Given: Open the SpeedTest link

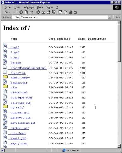Looking at the screenshot, I should [x=18, y=73].
